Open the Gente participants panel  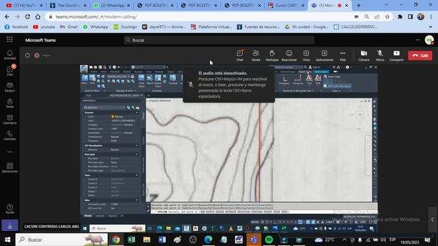(255, 55)
